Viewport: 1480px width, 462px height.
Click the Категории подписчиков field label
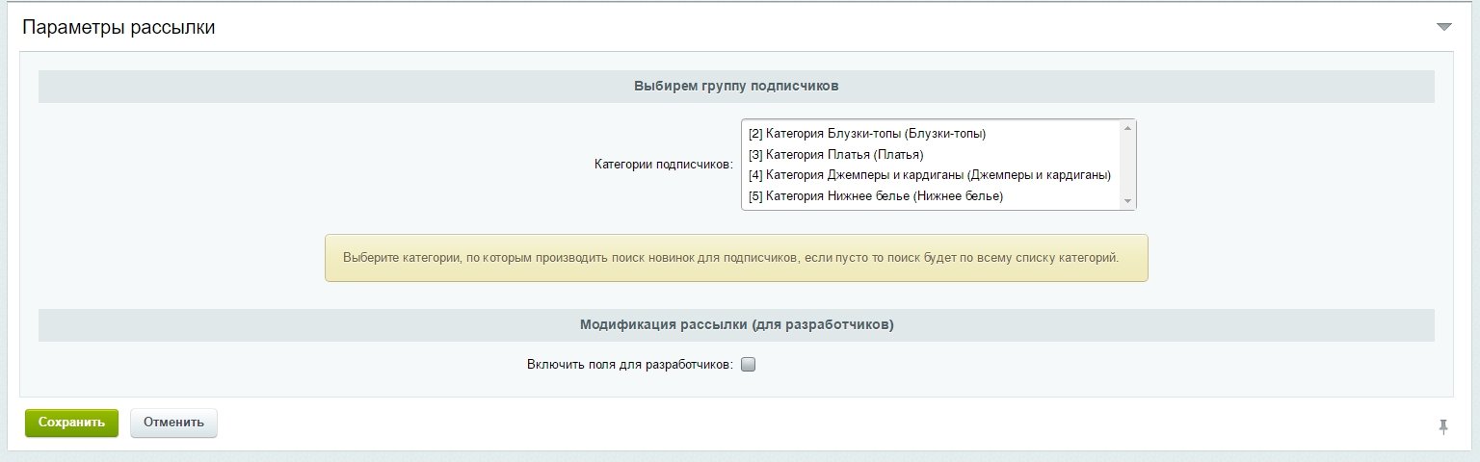664,165
